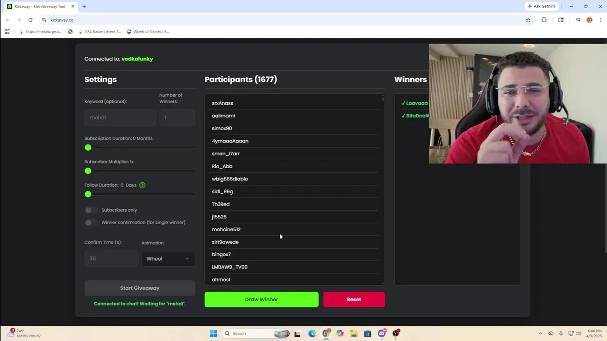Click the red Reset button
This screenshot has height=341, width=607.
(354, 299)
